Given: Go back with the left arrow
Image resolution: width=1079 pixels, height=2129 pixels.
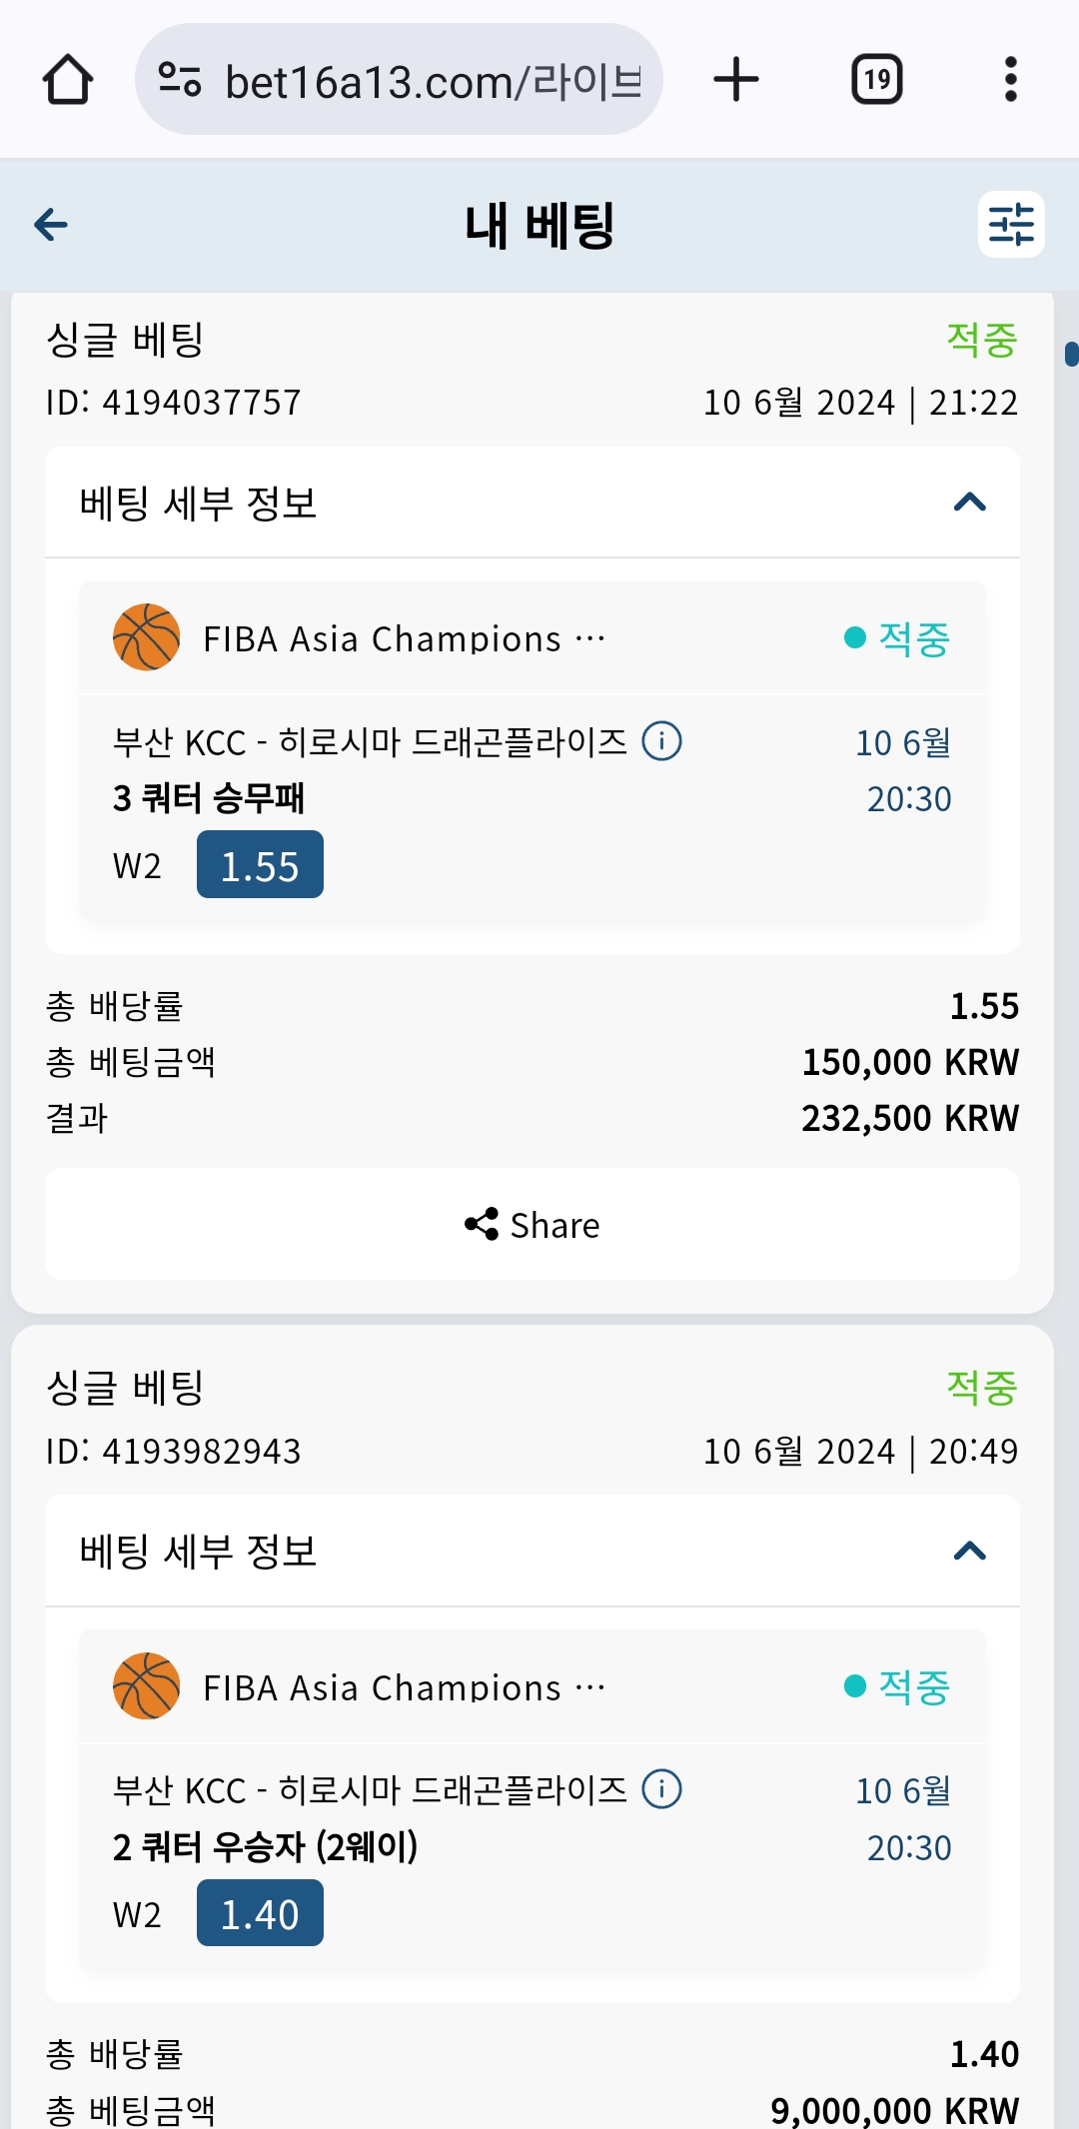Looking at the screenshot, I should click(51, 225).
